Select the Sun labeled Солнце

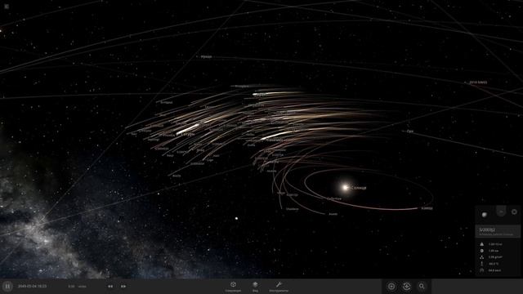coord(359,188)
